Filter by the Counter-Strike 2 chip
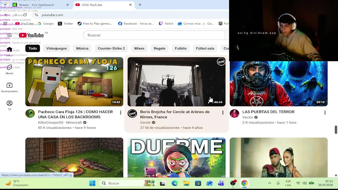Screen dimensions: 338x190 (111, 48)
